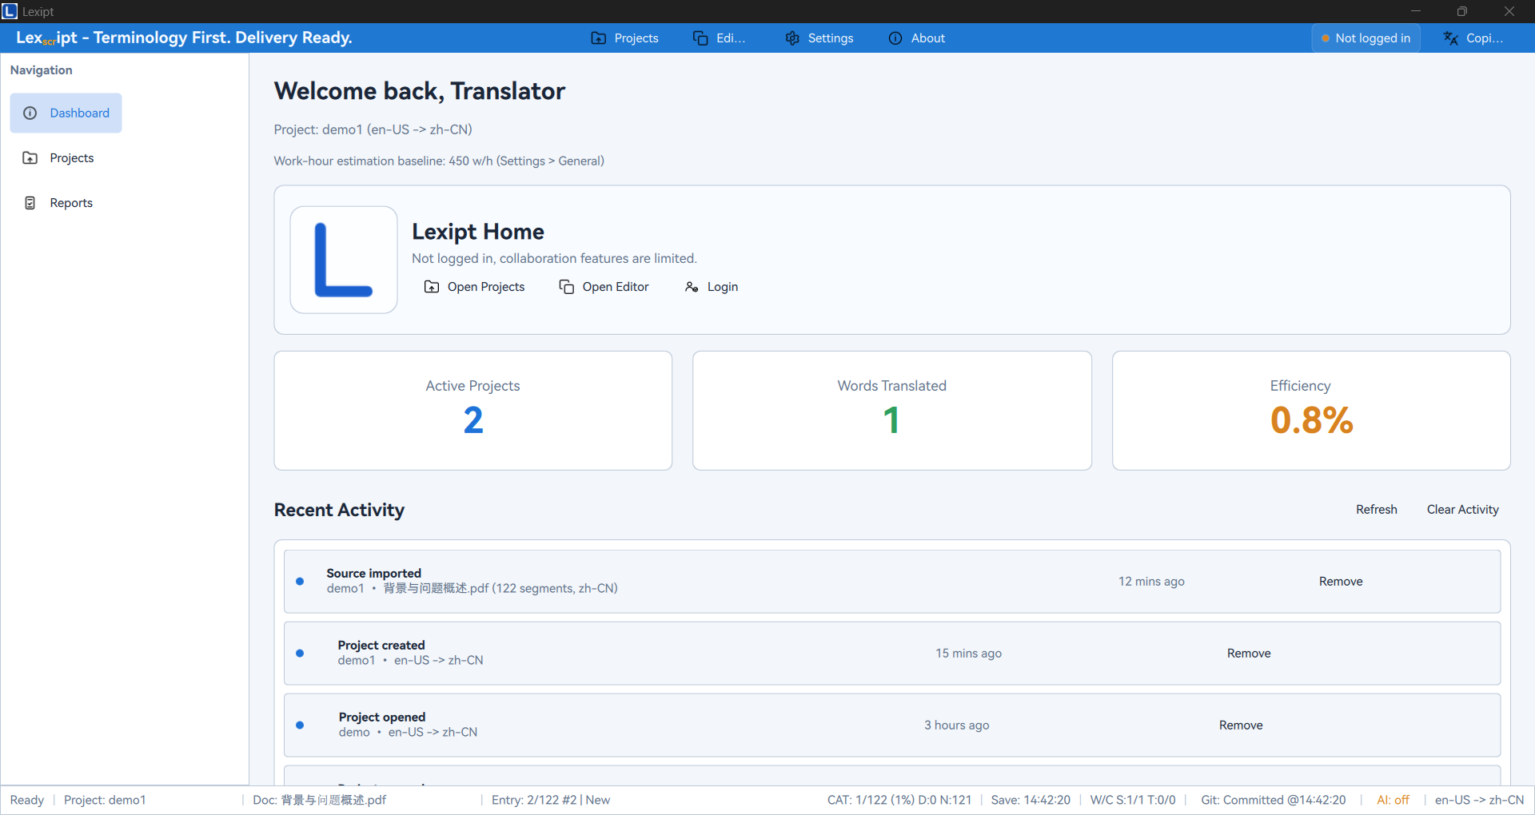Refresh the Recent Activity list

tap(1376, 510)
